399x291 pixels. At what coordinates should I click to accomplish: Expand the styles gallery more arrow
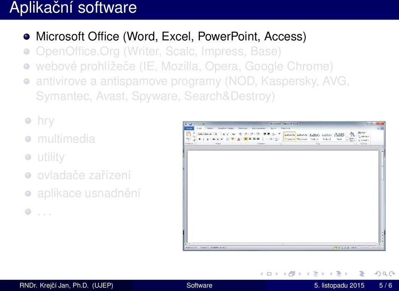(347, 140)
